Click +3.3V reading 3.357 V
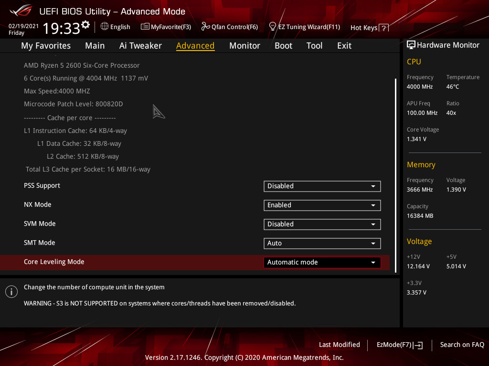This screenshot has height=366, width=489. click(x=416, y=293)
